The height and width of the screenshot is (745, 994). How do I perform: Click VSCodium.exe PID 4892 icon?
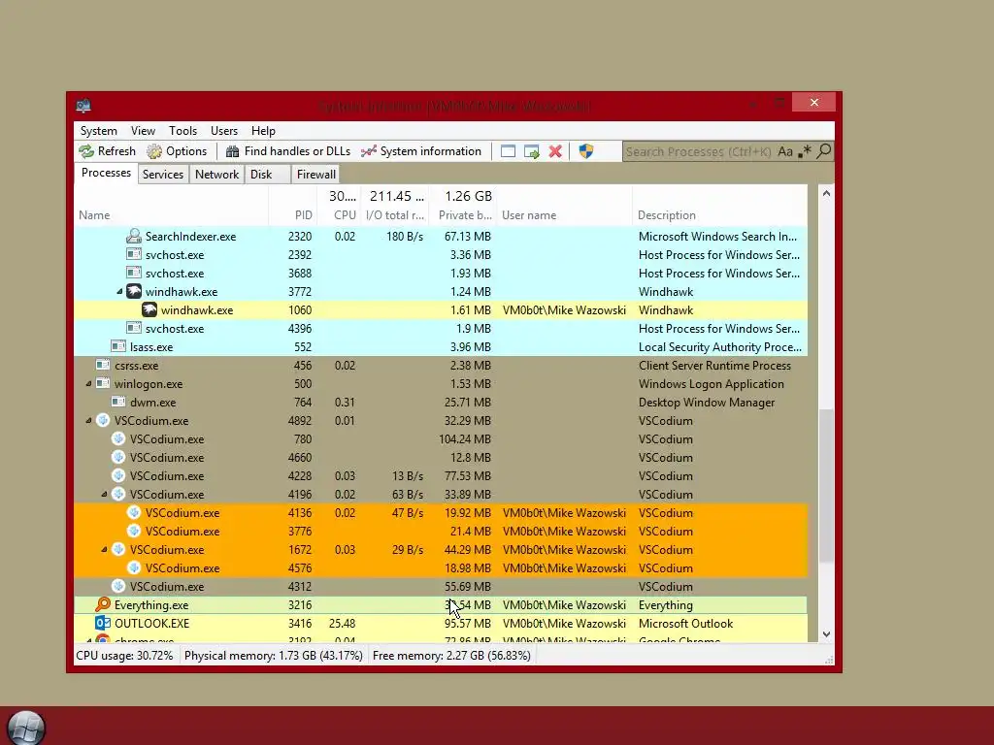coord(103,421)
